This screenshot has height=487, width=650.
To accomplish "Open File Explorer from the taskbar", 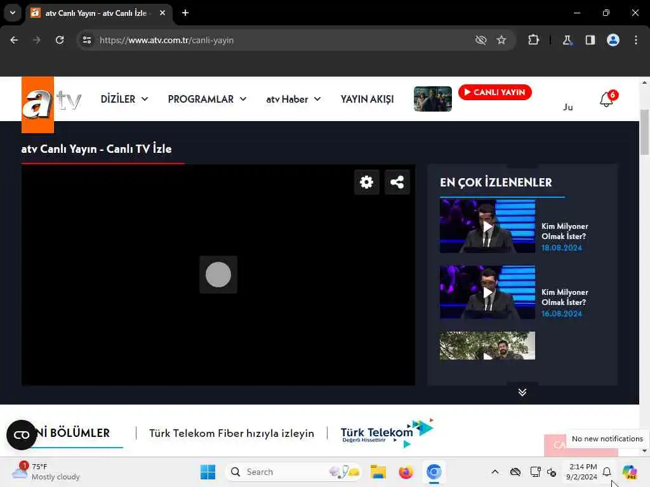I will 378,472.
